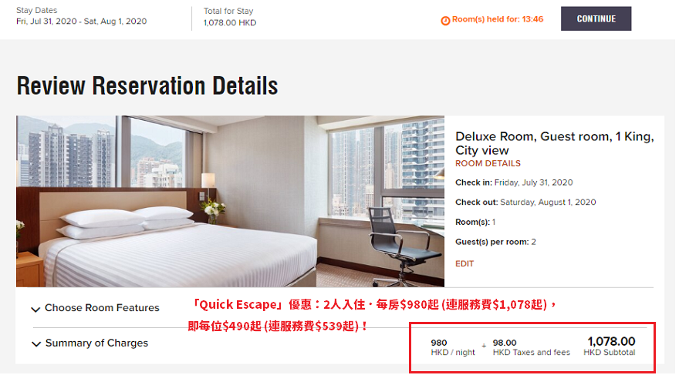Click the Deluxe Room title heading

tap(554, 143)
